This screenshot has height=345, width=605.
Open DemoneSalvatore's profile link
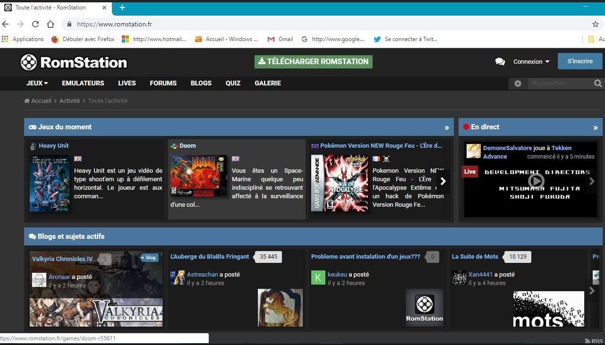[x=507, y=148]
